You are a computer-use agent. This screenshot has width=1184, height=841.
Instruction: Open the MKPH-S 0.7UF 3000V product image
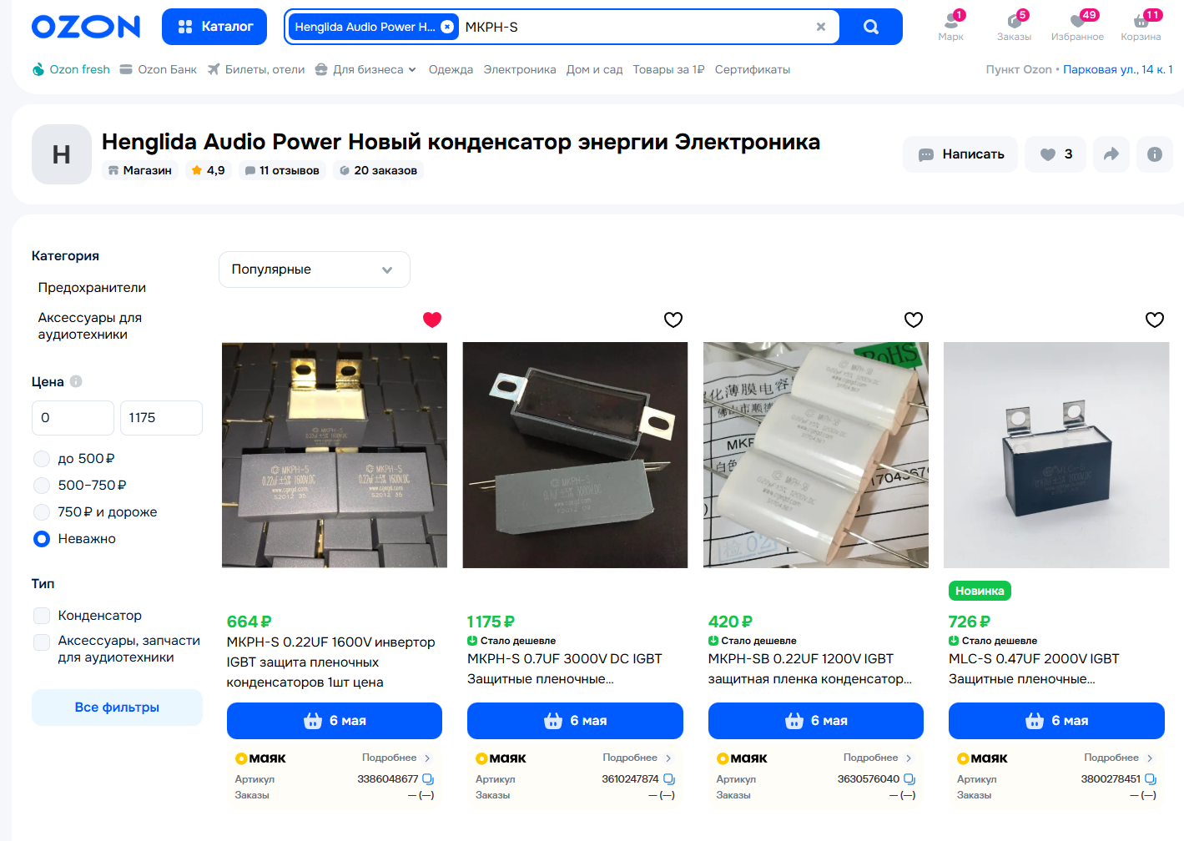coord(575,456)
